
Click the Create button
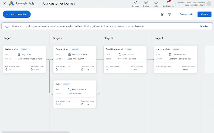tap(204, 14)
